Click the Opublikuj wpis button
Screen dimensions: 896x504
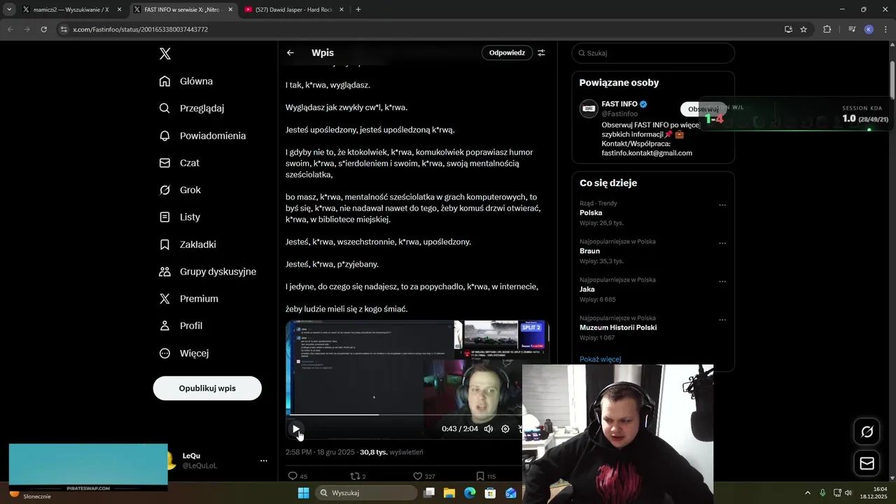[x=207, y=388]
